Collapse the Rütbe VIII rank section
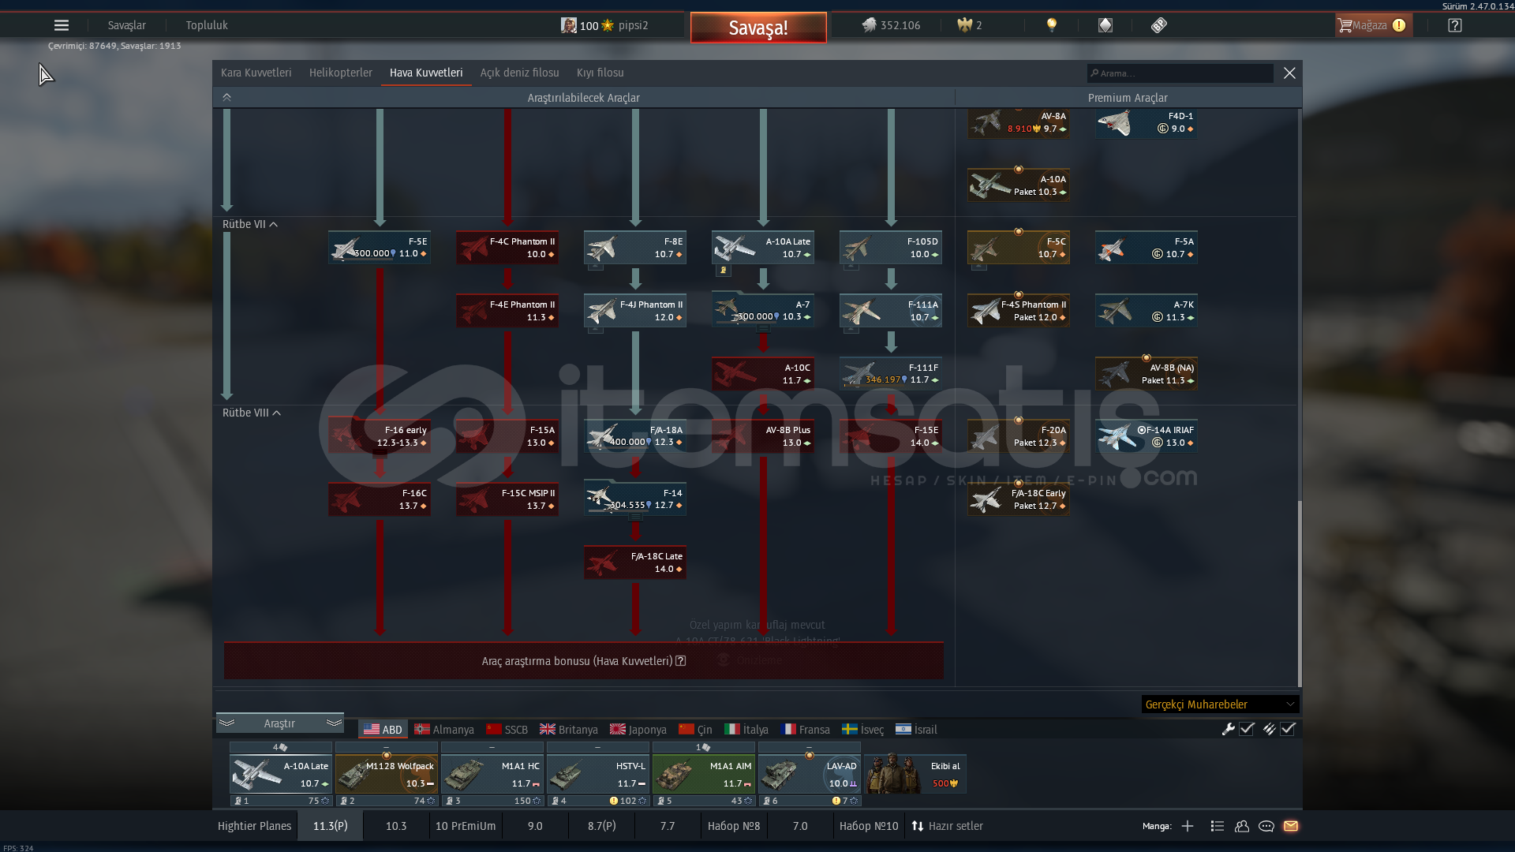This screenshot has width=1515, height=852. (277, 413)
